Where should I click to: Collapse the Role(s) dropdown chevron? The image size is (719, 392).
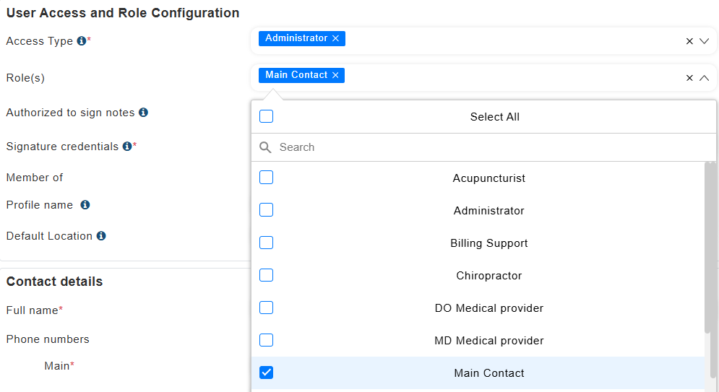(705, 78)
